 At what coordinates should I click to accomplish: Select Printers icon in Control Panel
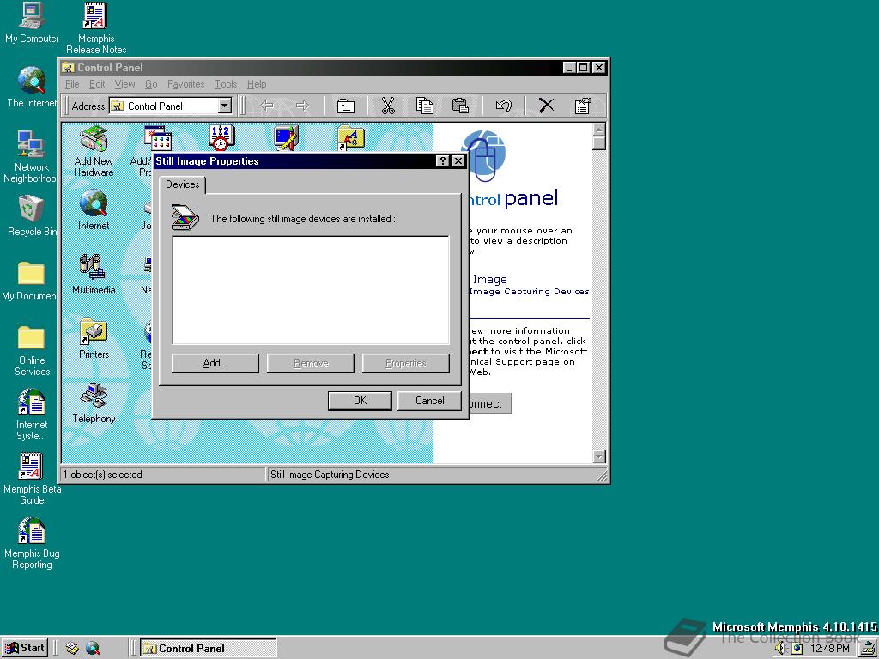click(x=94, y=339)
